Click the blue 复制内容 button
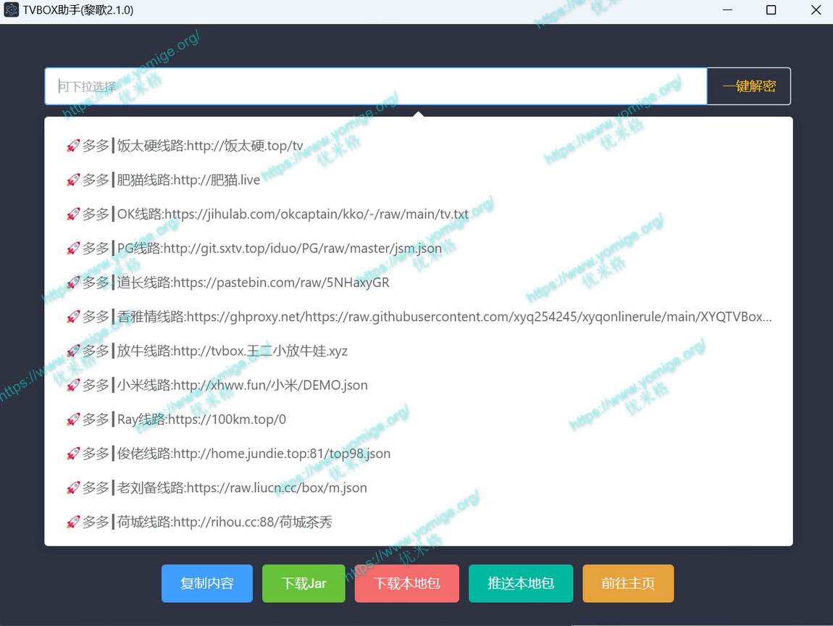833x626 pixels. [207, 583]
